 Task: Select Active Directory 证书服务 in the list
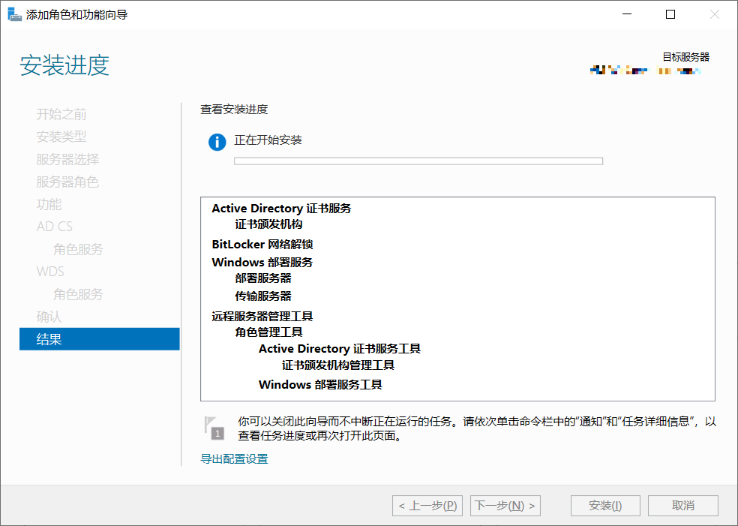(x=280, y=208)
